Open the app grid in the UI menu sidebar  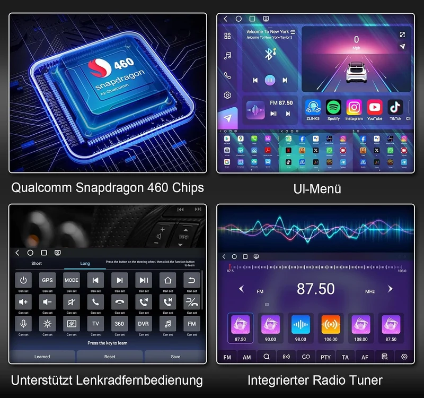(228, 36)
